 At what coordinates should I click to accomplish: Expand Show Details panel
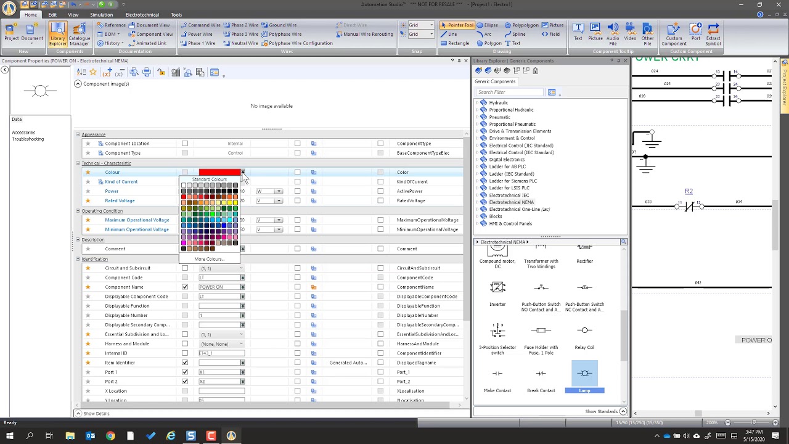tap(78, 413)
